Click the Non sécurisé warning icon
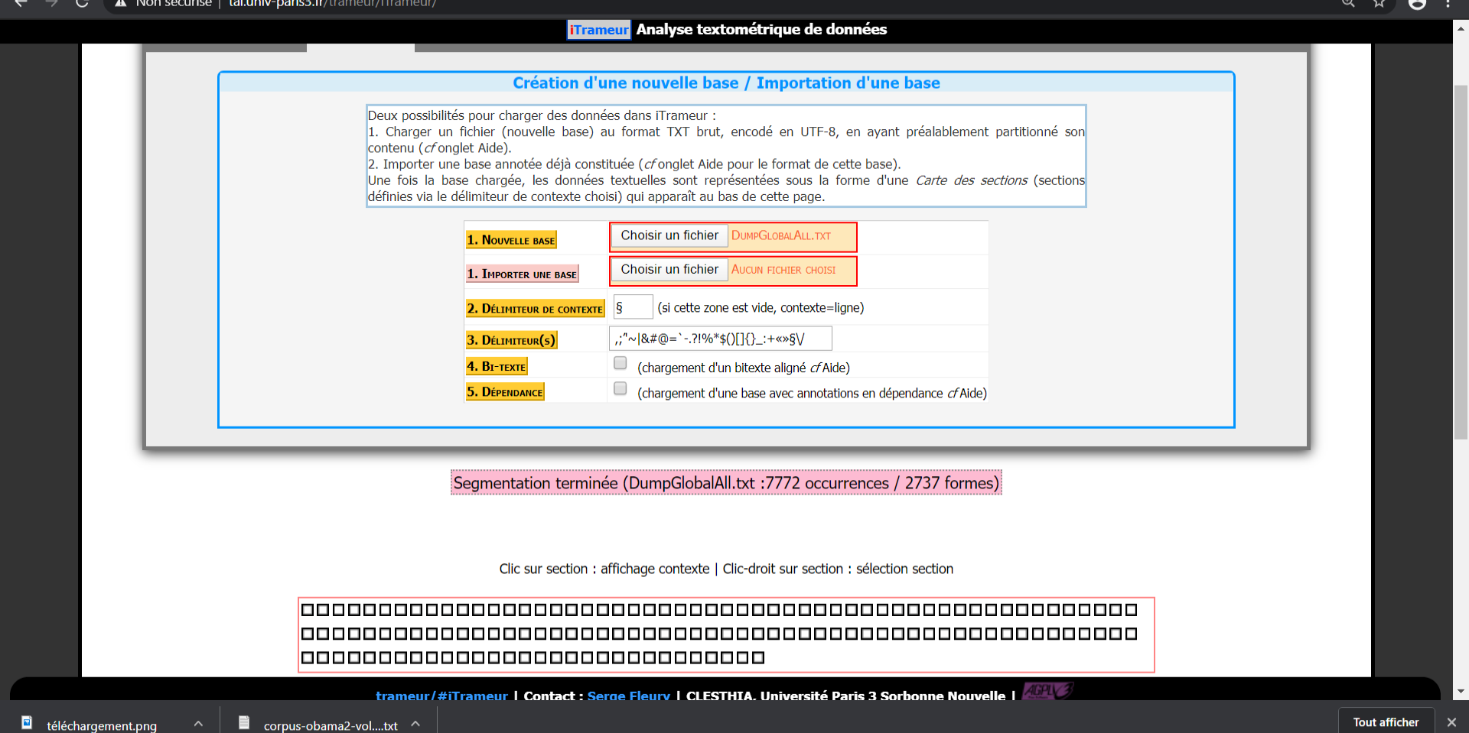 click(120, 3)
